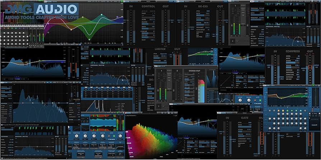Open the STYLE Aggressive selector in the LIMITER panel
The image size is (321, 160).
pos(160,54)
